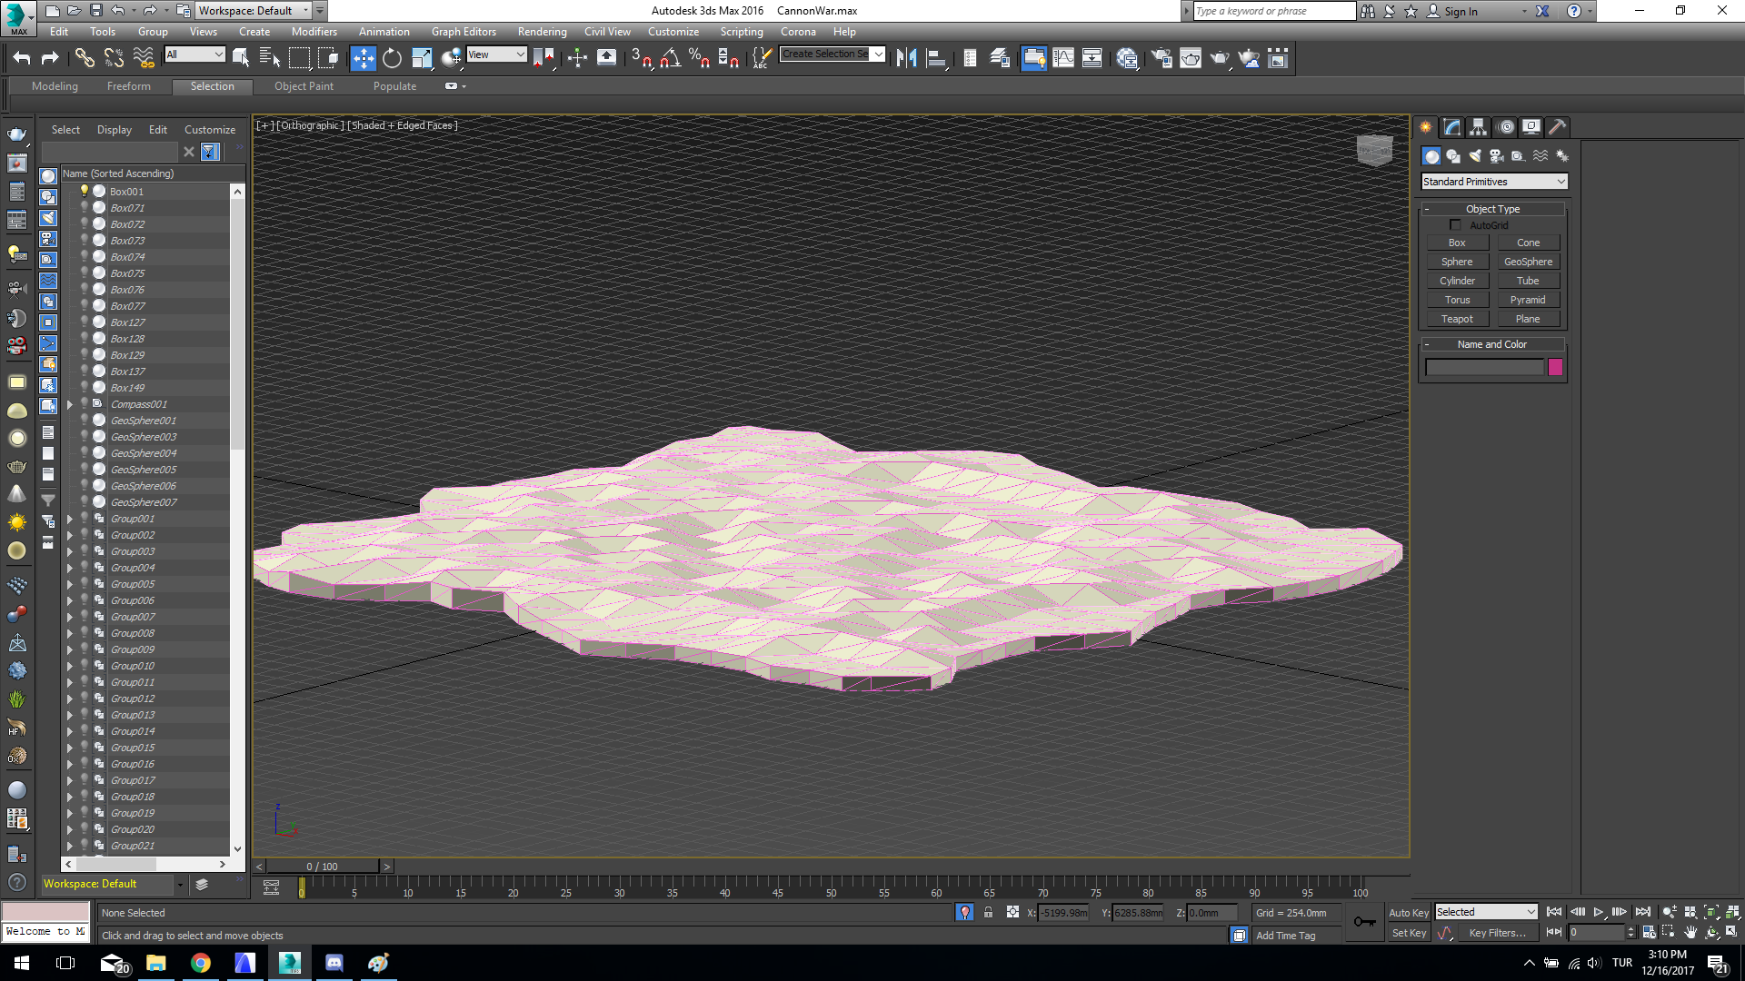Open the Display tab in command panel

[x=1531, y=127]
